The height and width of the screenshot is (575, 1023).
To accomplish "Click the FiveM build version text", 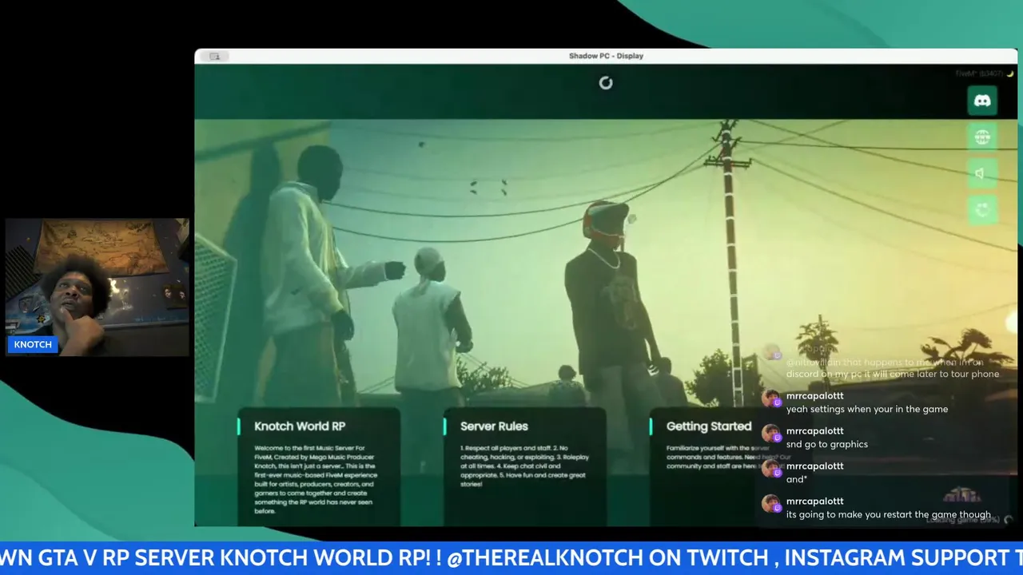I will tap(980, 73).
